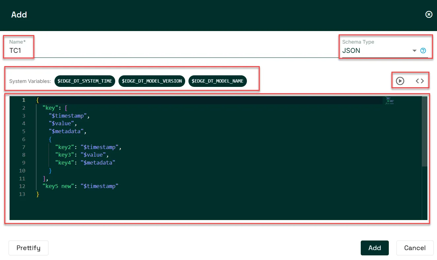Click line number 13 in the gutter
The width and height of the screenshot is (437, 260).
[22, 194]
